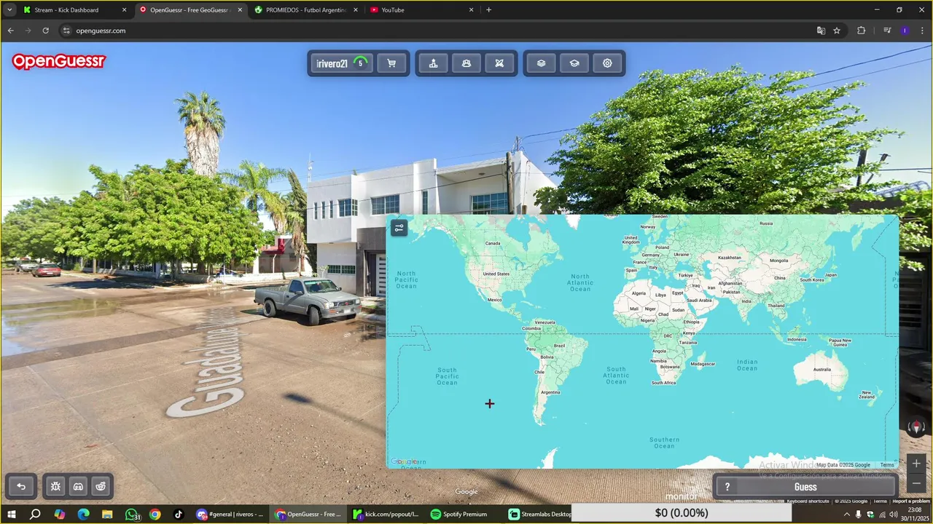Open Chrome profile avatar
The height and width of the screenshot is (524, 933).
pyautogui.click(x=905, y=31)
